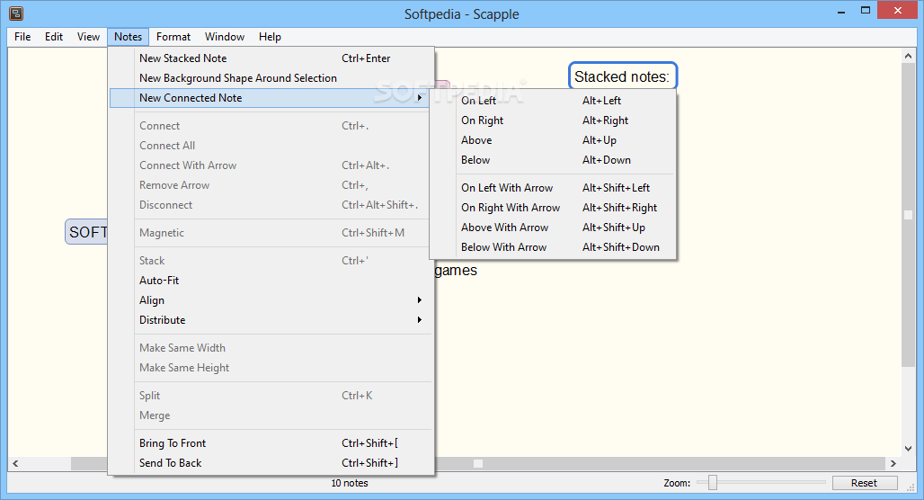The width and height of the screenshot is (924, 500).
Task: Open the View menu
Action: pos(88,37)
